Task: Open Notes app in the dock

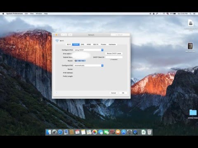Action: pyautogui.click(x=83, y=132)
